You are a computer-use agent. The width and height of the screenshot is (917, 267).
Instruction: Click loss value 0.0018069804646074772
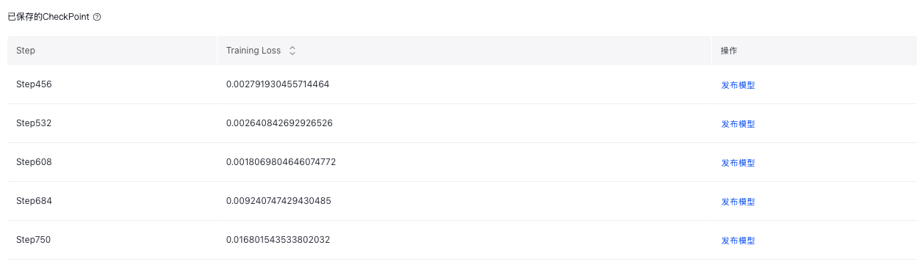pos(281,162)
